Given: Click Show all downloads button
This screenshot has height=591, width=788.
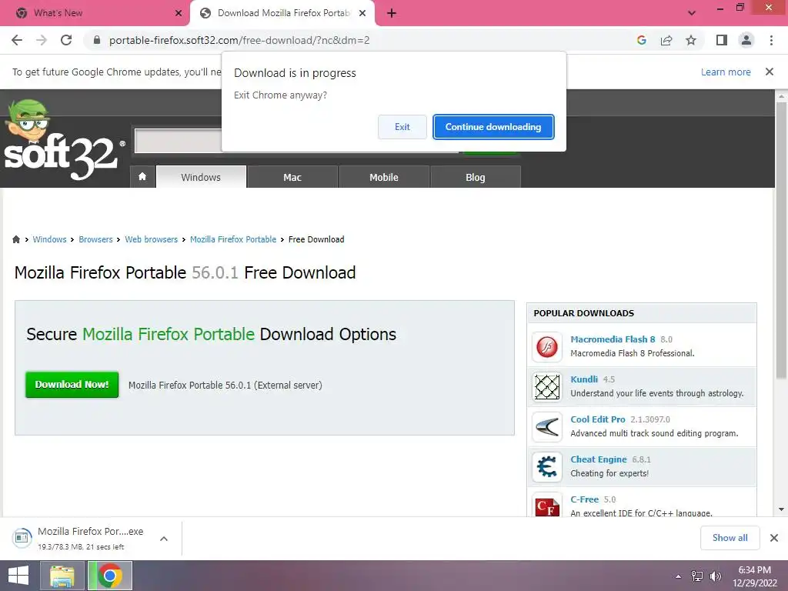Looking at the screenshot, I should (x=730, y=538).
